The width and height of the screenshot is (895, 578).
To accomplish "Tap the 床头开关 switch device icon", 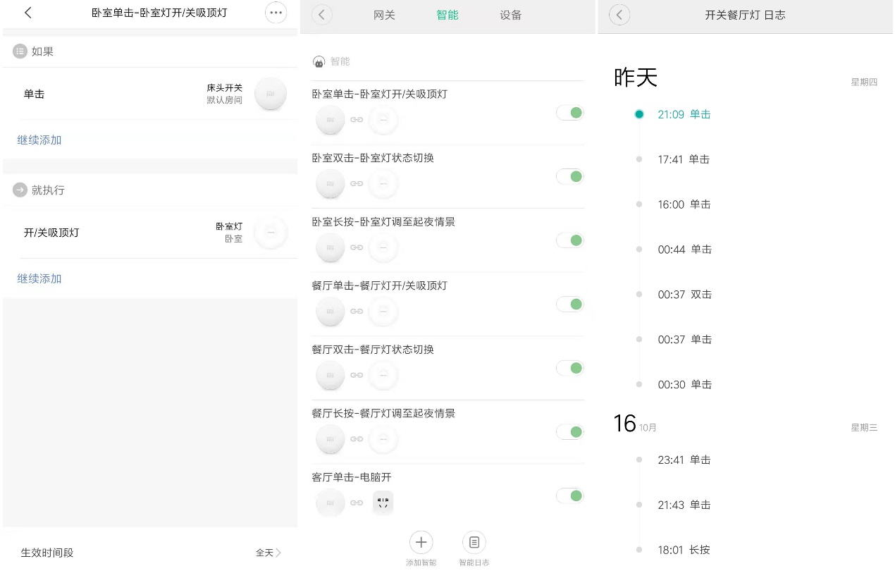I will pos(271,93).
